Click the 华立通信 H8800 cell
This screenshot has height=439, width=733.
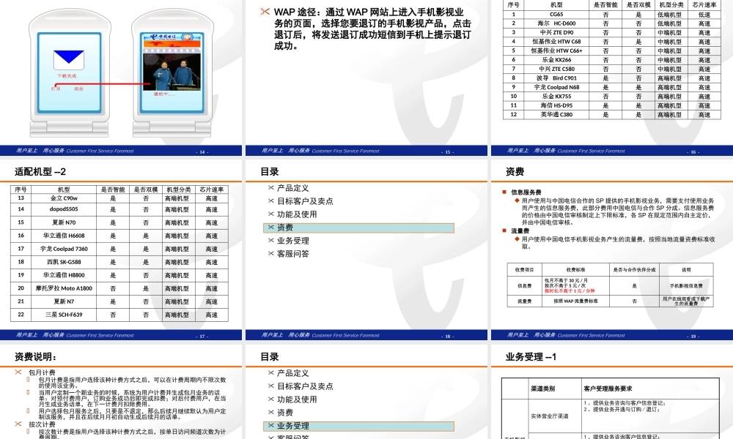tap(64, 275)
